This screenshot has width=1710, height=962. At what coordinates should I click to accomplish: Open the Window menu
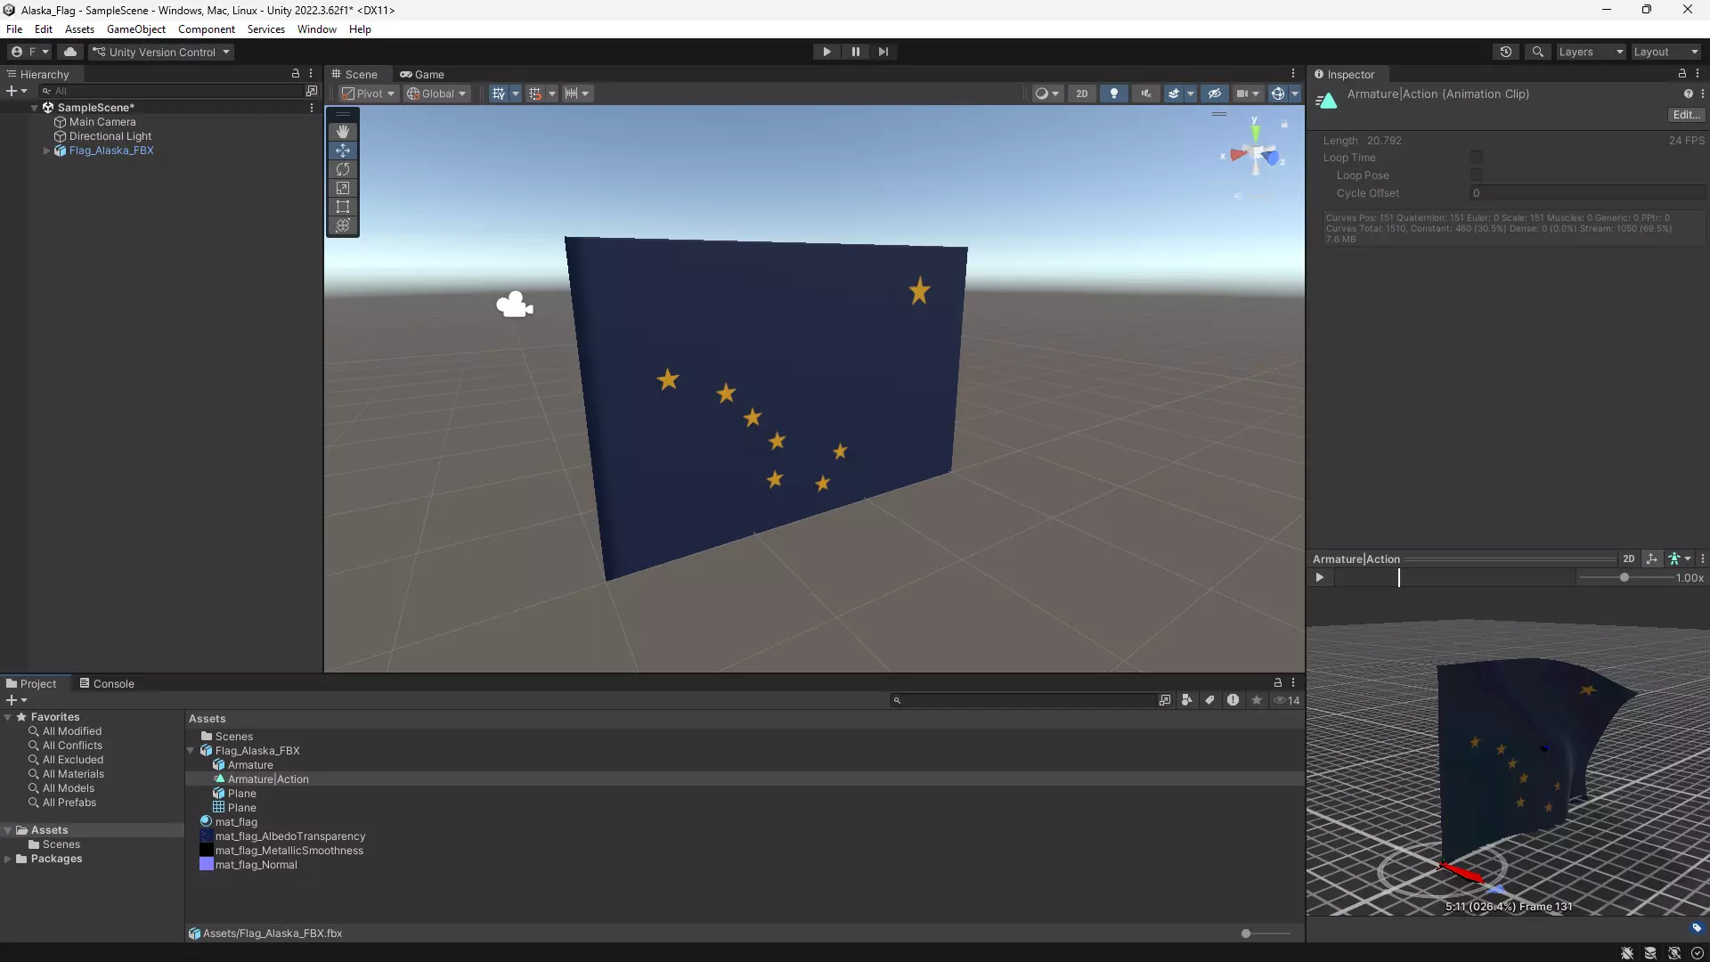click(317, 29)
